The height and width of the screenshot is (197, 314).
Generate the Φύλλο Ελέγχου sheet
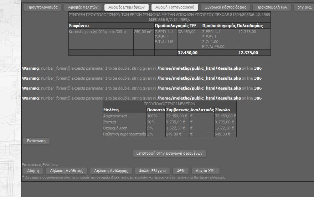pos(153,171)
